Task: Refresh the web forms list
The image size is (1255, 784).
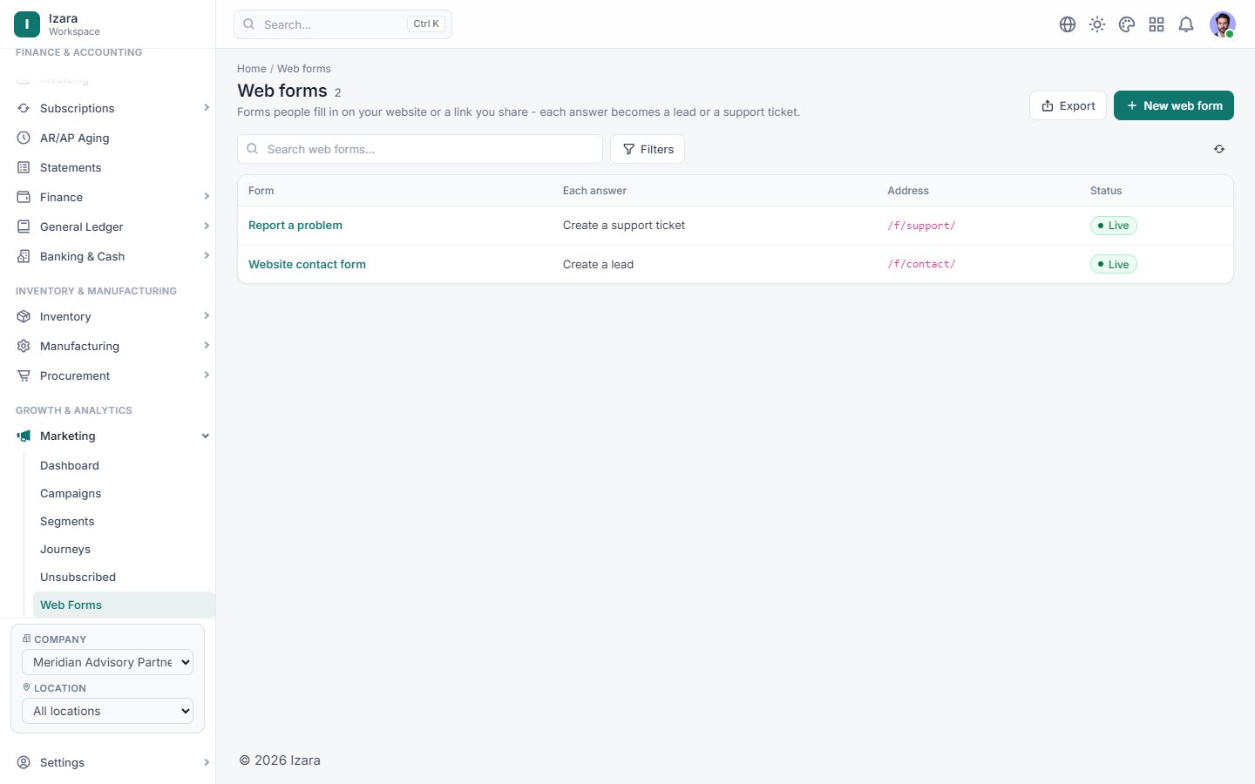Action: coord(1219,149)
